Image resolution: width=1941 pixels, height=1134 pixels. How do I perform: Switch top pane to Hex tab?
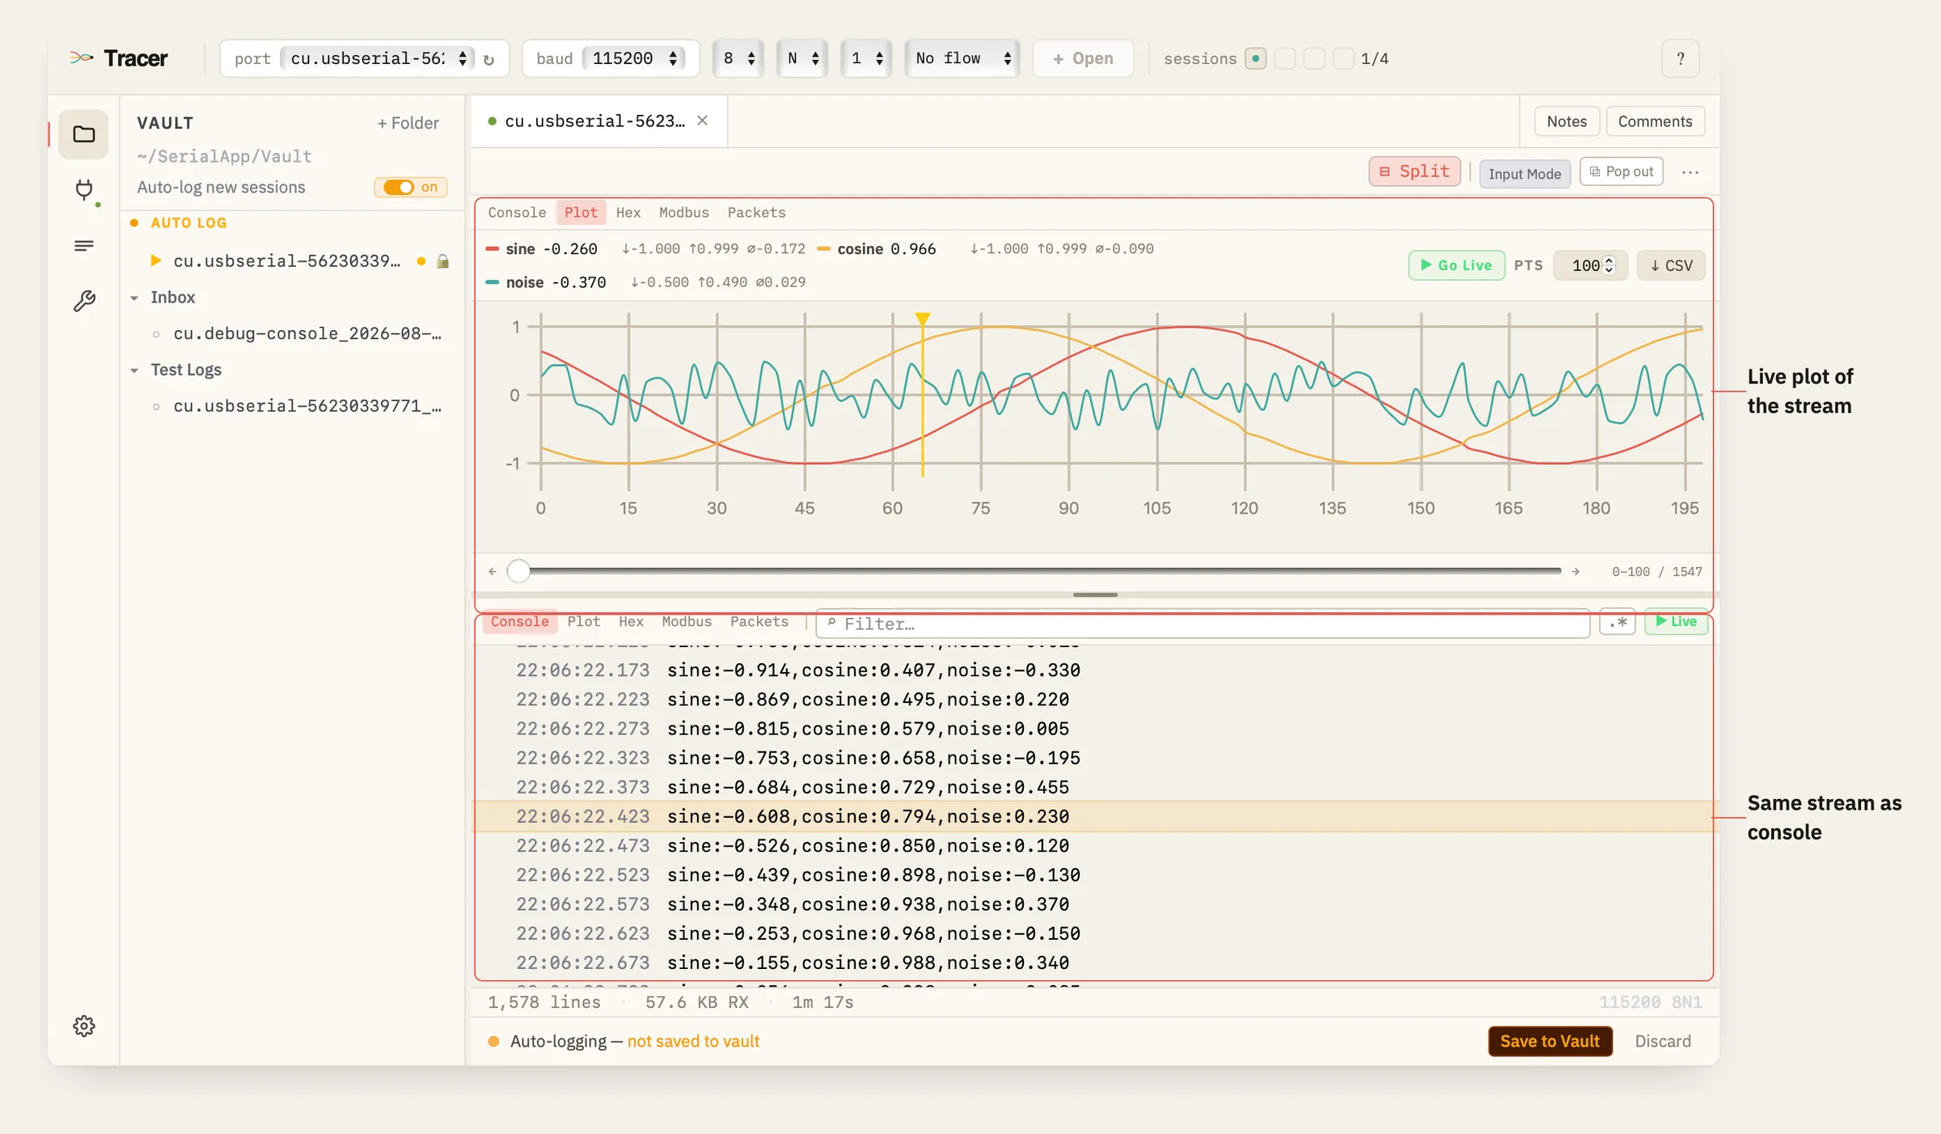(628, 212)
